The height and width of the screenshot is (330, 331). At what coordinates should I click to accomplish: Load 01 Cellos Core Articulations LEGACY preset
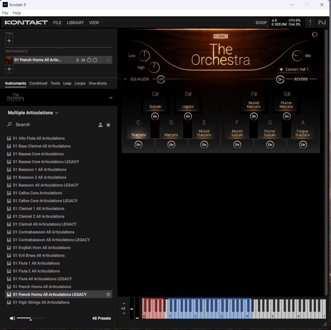coord(58,201)
